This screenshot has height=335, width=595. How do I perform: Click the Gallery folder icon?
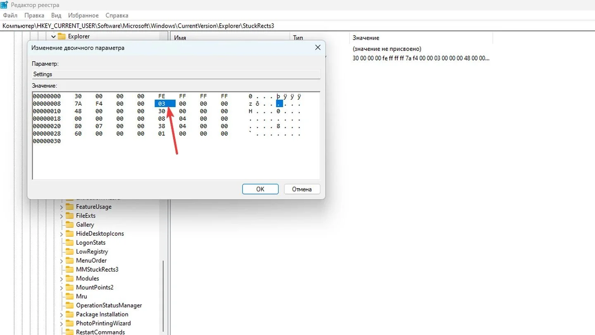coord(69,225)
